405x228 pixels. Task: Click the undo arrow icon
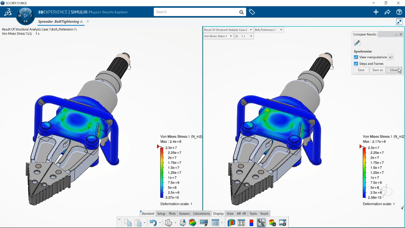tap(153, 223)
